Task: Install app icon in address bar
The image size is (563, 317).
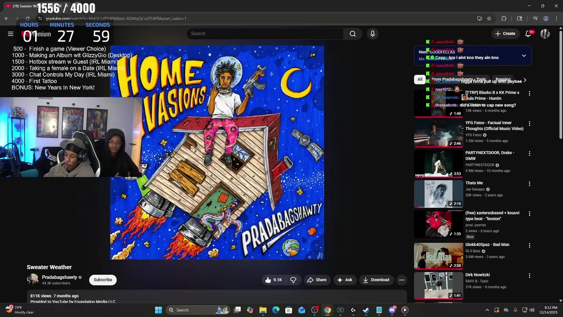Action: point(479,18)
